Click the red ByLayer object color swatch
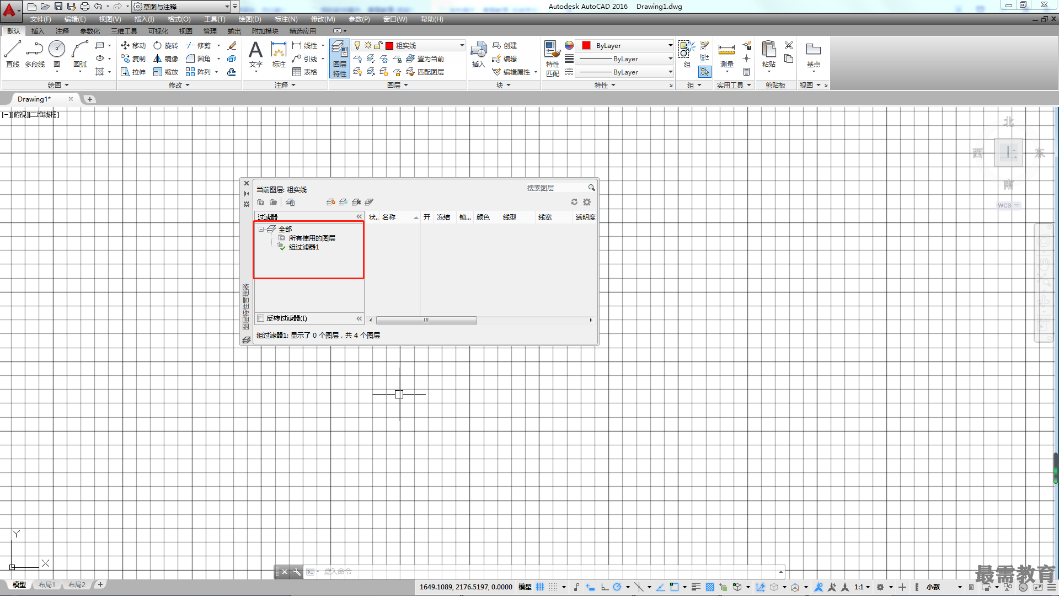Screen dimensions: 1059x596 coord(586,45)
